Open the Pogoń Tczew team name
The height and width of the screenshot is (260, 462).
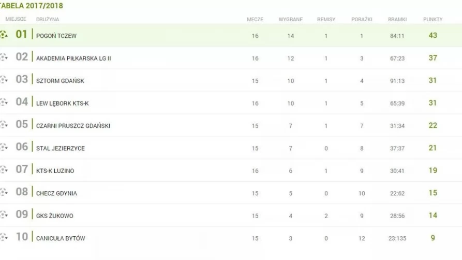pyautogui.click(x=56, y=36)
